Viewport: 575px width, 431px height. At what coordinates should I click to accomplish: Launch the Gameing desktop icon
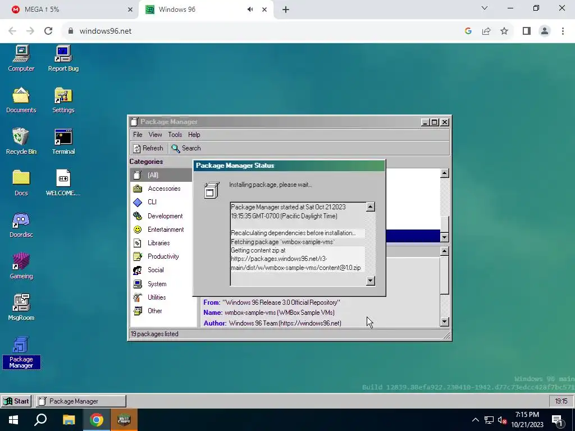pos(21,266)
